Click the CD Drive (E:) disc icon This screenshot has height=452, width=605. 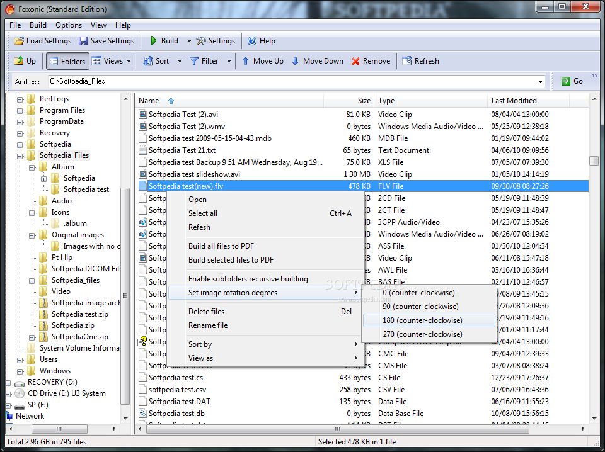point(20,393)
